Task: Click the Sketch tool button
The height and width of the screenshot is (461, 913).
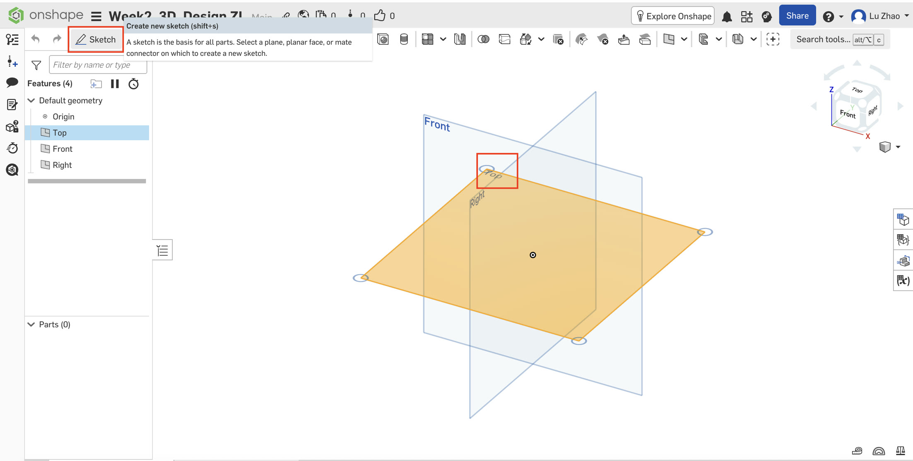Action: point(96,39)
